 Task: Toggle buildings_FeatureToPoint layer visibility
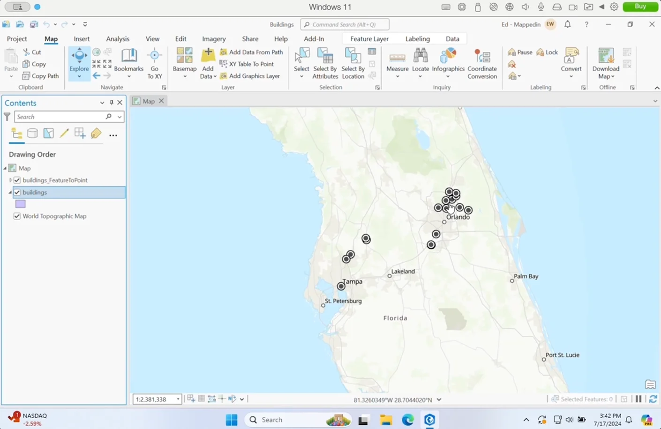(x=17, y=180)
